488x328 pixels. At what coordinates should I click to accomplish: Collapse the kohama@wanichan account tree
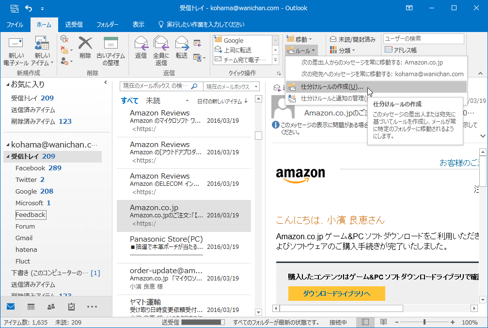[8, 145]
